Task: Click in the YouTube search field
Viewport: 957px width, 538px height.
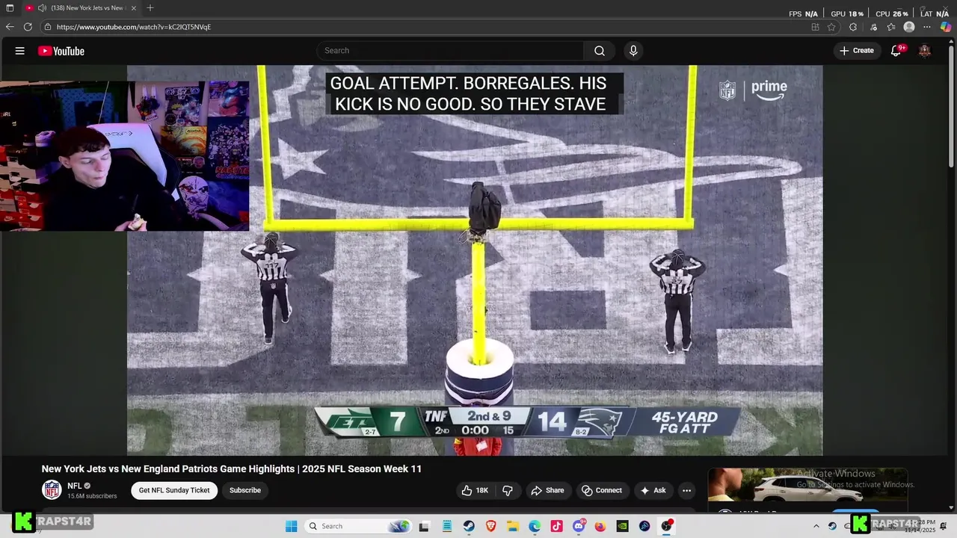Action: [450, 51]
